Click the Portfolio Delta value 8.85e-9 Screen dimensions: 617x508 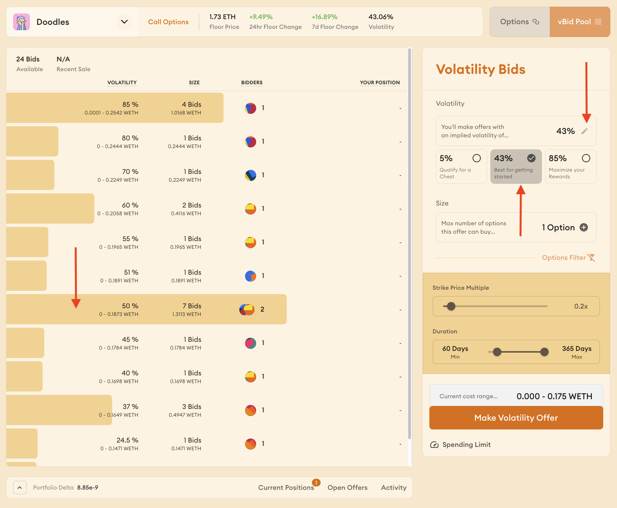[x=88, y=488]
